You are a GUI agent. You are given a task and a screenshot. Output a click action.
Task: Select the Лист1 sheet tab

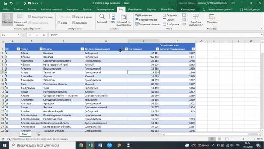point(25,134)
